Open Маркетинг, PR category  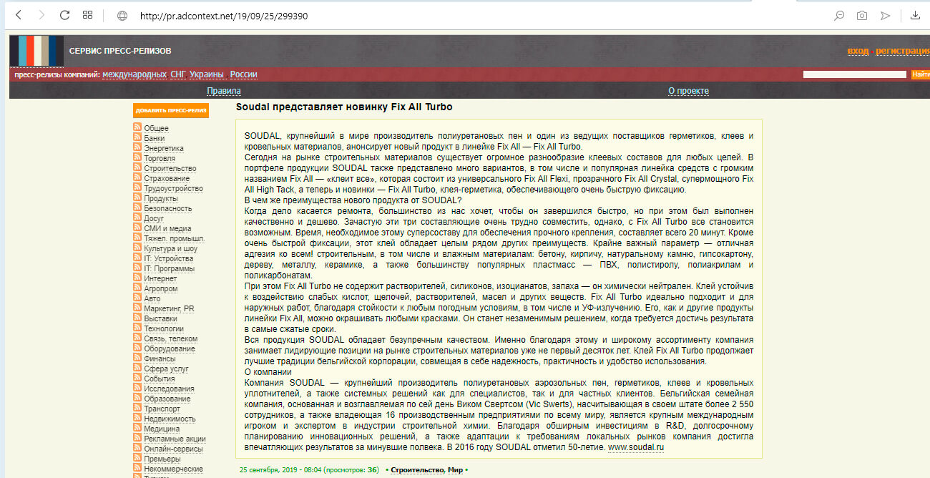169,309
